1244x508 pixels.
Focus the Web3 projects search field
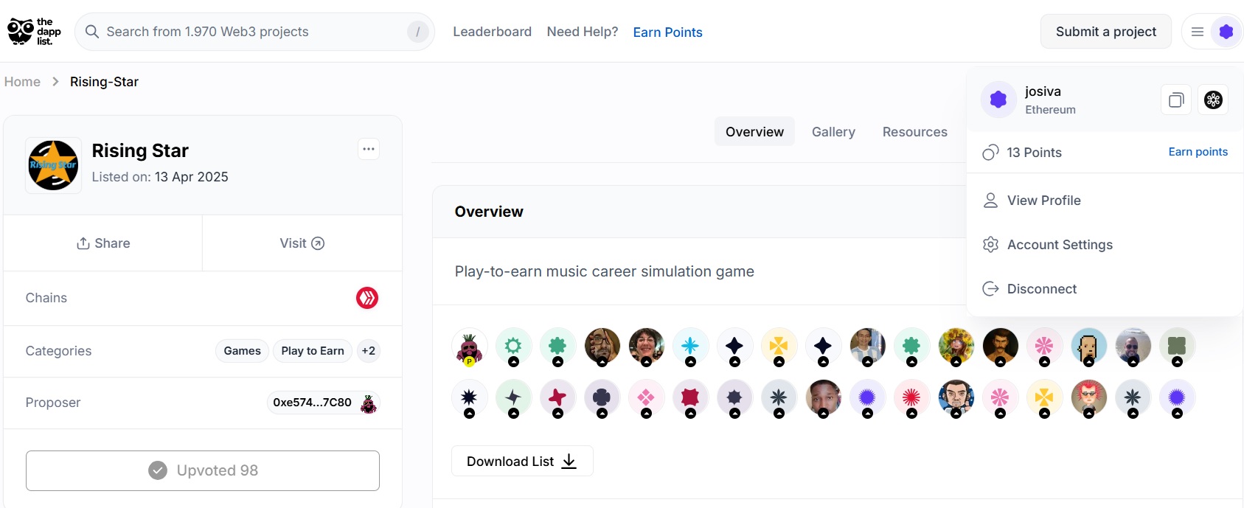coord(254,32)
